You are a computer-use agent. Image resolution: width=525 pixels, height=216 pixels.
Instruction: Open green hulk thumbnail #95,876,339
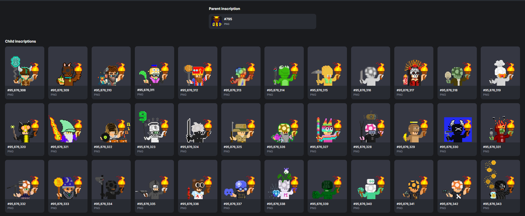pyautogui.click(x=328, y=180)
